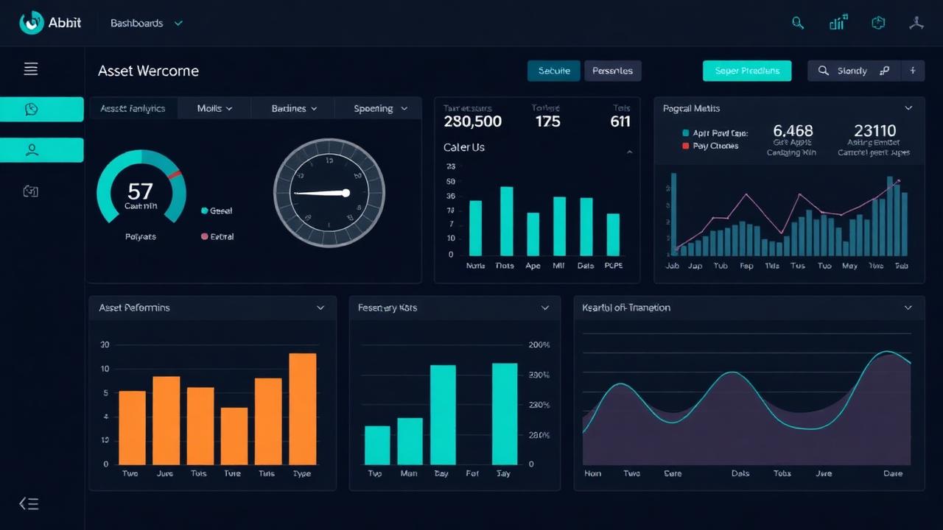Viewport: 943px width, 530px height.
Task: Switch to the Asset Fanlytrics tab
Action: (133, 108)
